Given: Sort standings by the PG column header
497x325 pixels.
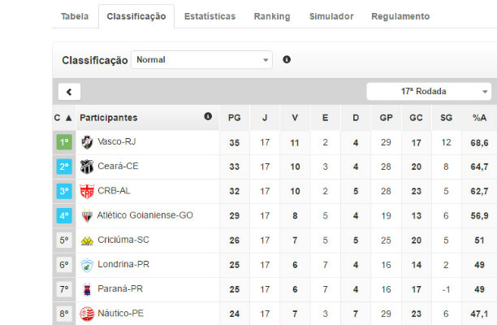Looking at the screenshot, I should 235,118.
